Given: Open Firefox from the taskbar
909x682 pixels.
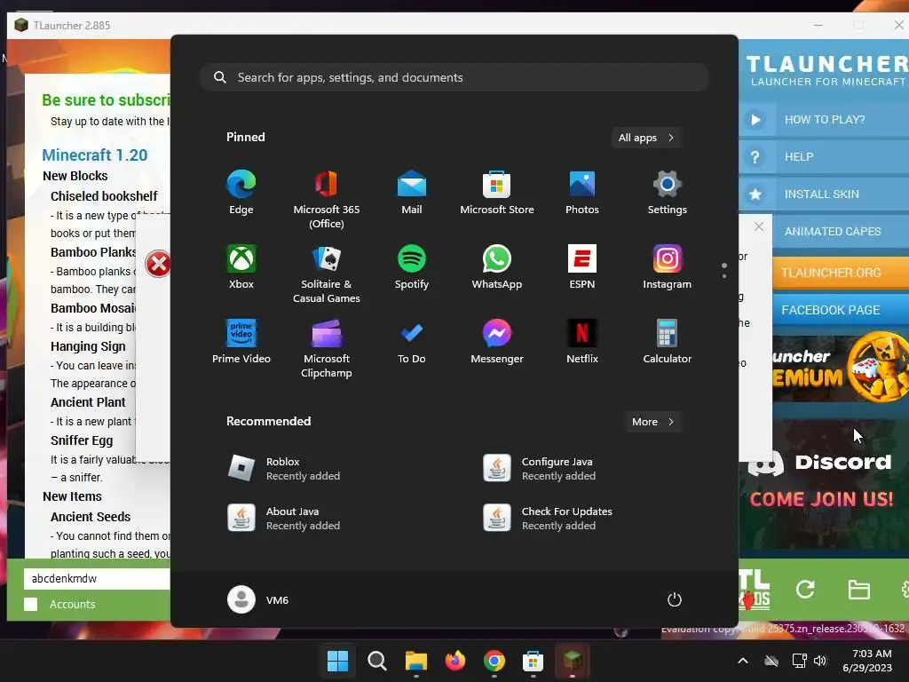Looking at the screenshot, I should click(x=455, y=661).
